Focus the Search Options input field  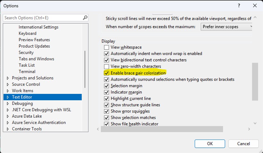(42, 18)
